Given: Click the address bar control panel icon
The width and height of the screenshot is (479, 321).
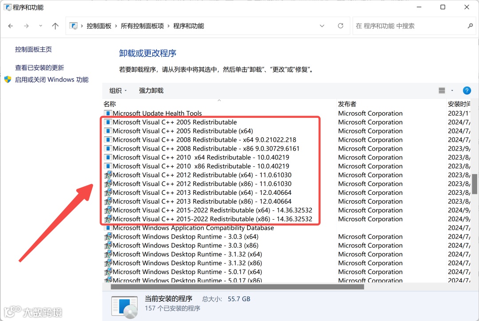Looking at the screenshot, I should coord(73,26).
